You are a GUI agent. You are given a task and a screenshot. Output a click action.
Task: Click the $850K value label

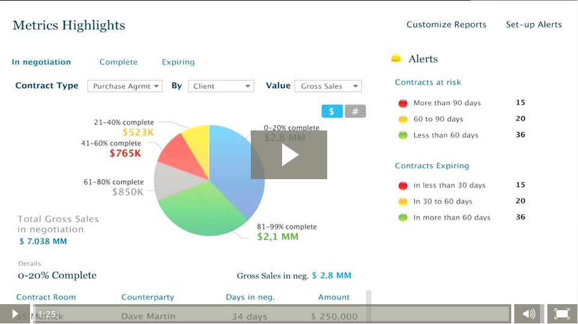pyautogui.click(x=128, y=192)
